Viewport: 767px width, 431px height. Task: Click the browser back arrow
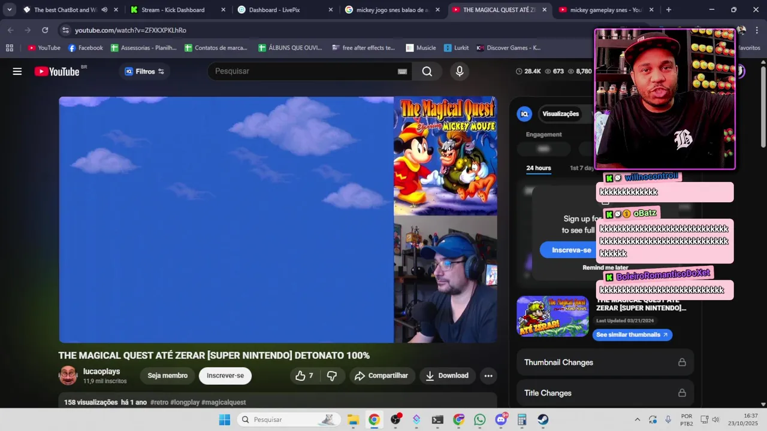[11, 30]
